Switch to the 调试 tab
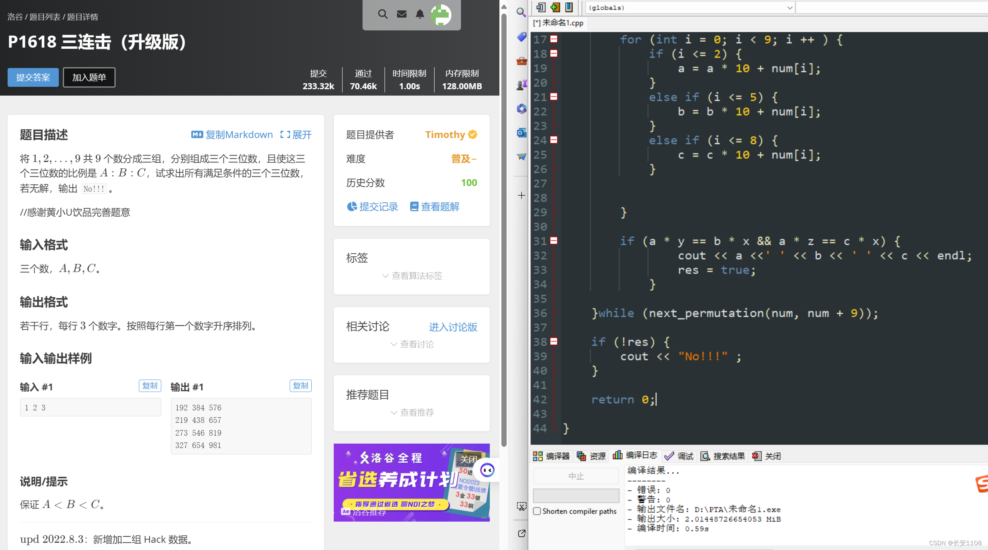988x550 pixels. tap(679, 456)
